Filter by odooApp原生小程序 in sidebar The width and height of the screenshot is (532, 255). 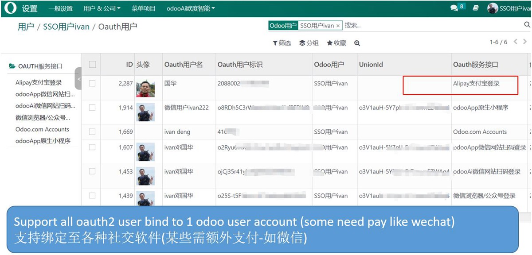click(x=43, y=141)
